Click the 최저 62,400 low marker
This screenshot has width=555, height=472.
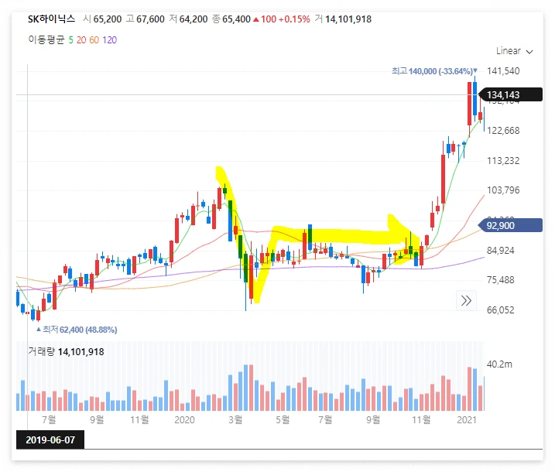77,330
